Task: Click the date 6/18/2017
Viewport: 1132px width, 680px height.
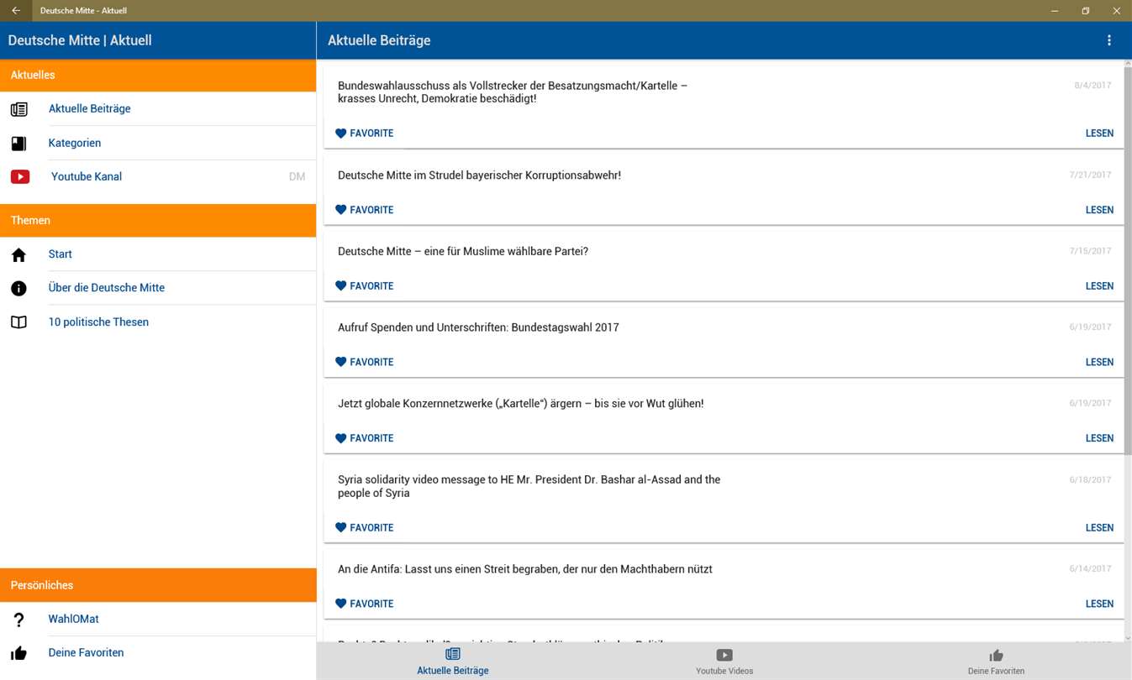Action: [1090, 480]
